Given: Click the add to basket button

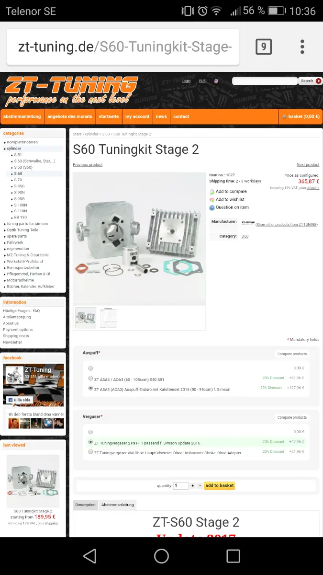Looking at the screenshot, I should 220,485.
